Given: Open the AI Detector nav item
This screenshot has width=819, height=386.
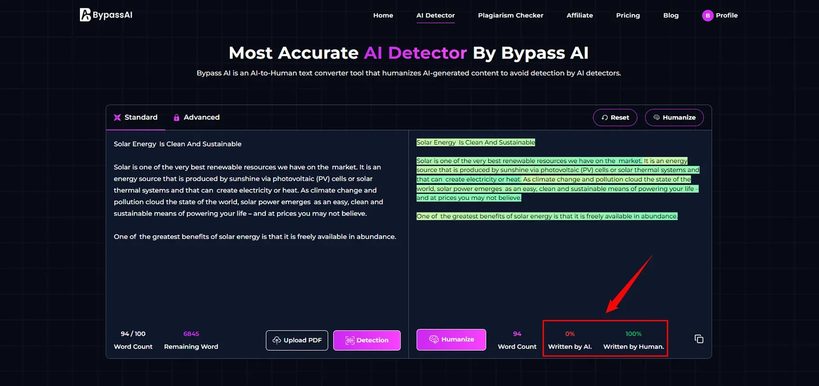Looking at the screenshot, I should [436, 15].
